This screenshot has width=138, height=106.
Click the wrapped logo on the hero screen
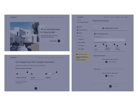click(13, 17)
